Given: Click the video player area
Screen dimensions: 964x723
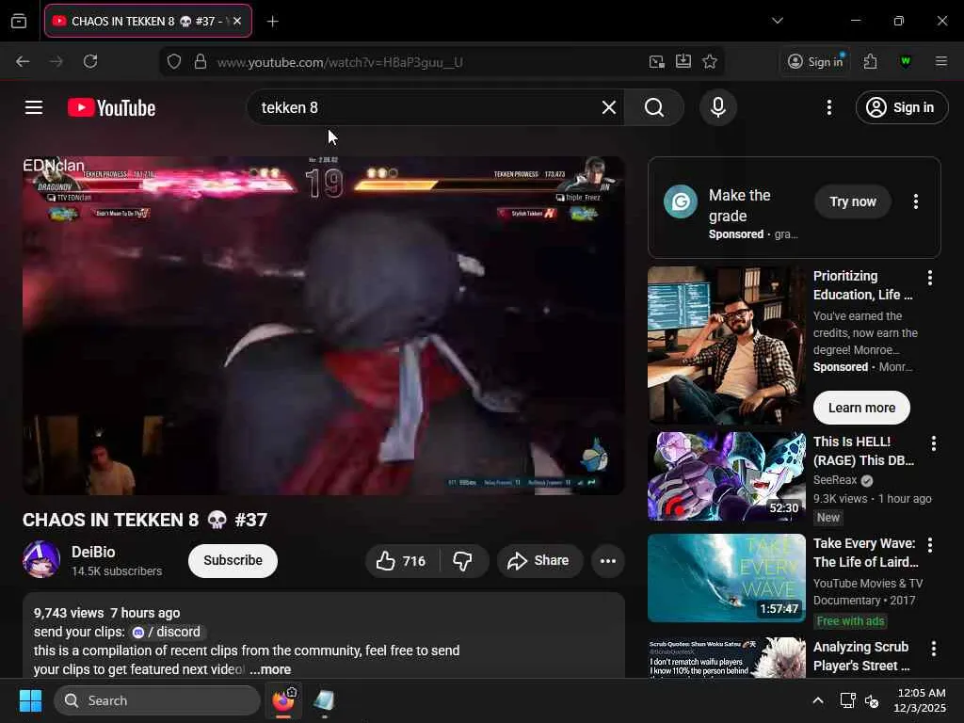Looking at the screenshot, I should 324,326.
